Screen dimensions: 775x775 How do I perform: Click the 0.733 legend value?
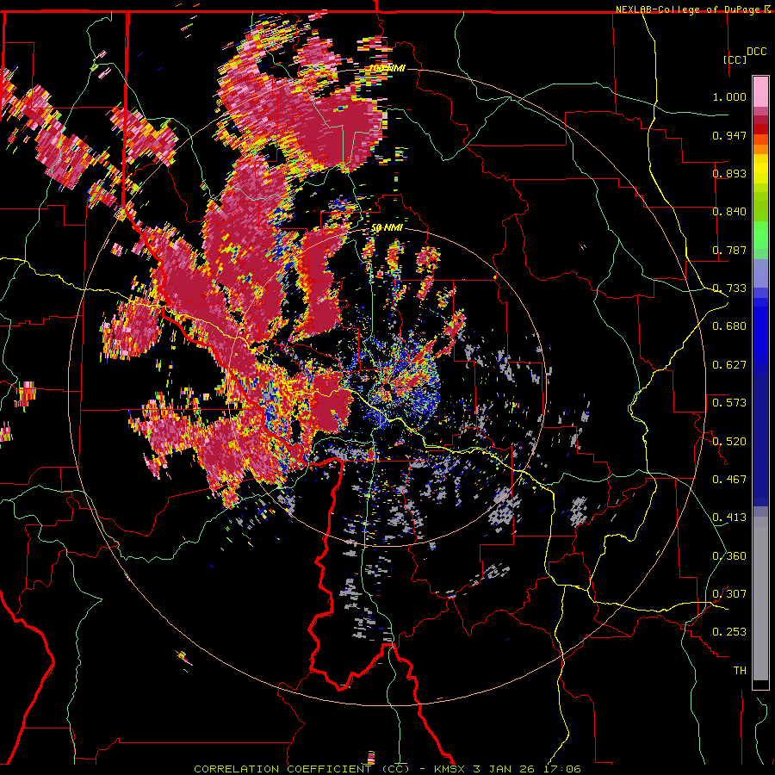pyautogui.click(x=729, y=288)
